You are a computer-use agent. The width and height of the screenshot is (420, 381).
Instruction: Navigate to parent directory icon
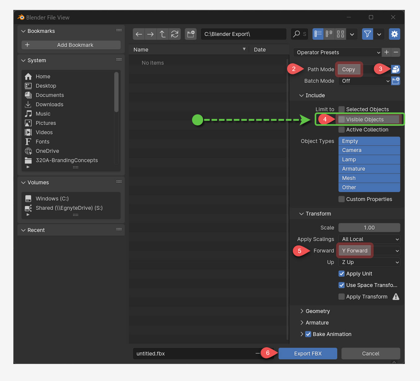tap(163, 34)
